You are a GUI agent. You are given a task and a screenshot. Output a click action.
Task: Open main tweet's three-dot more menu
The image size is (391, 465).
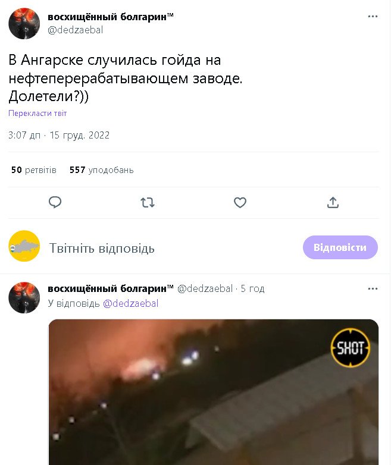click(373, 16)
